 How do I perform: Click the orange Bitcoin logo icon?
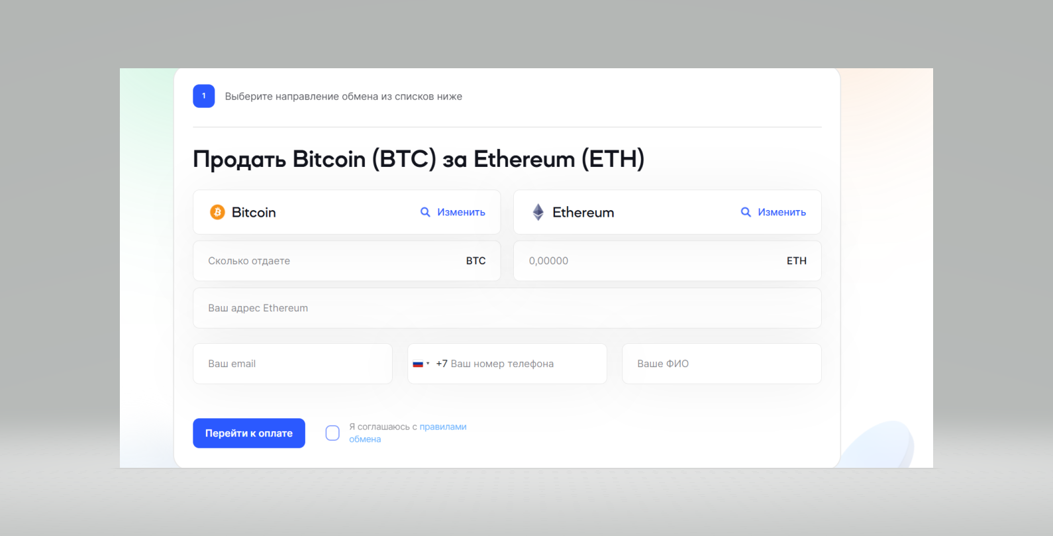coord(217,212)
